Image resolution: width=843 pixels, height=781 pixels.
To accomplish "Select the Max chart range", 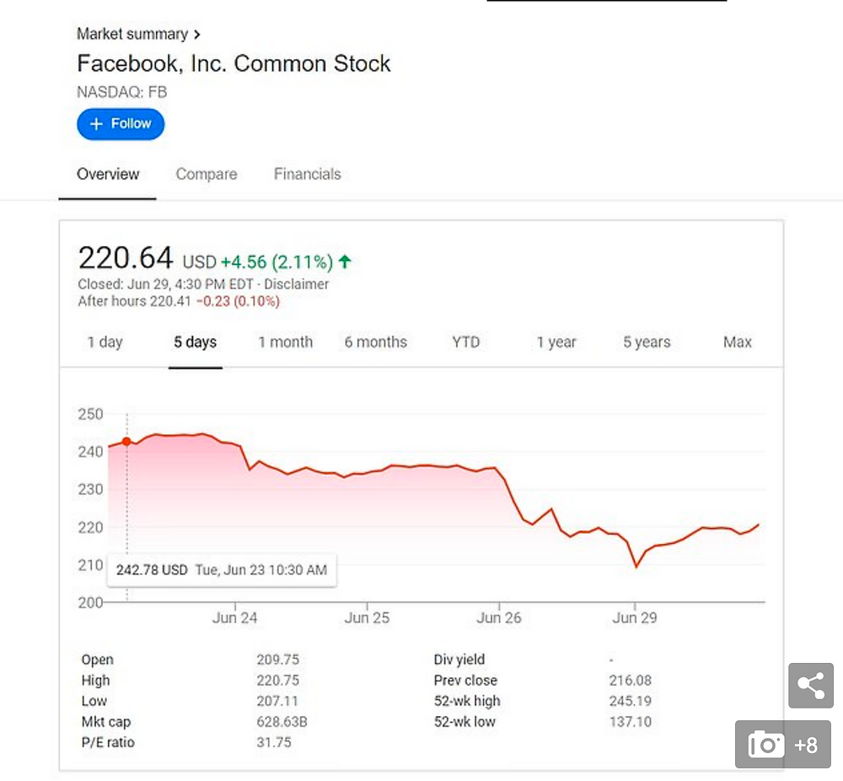I will pos(737,342).
